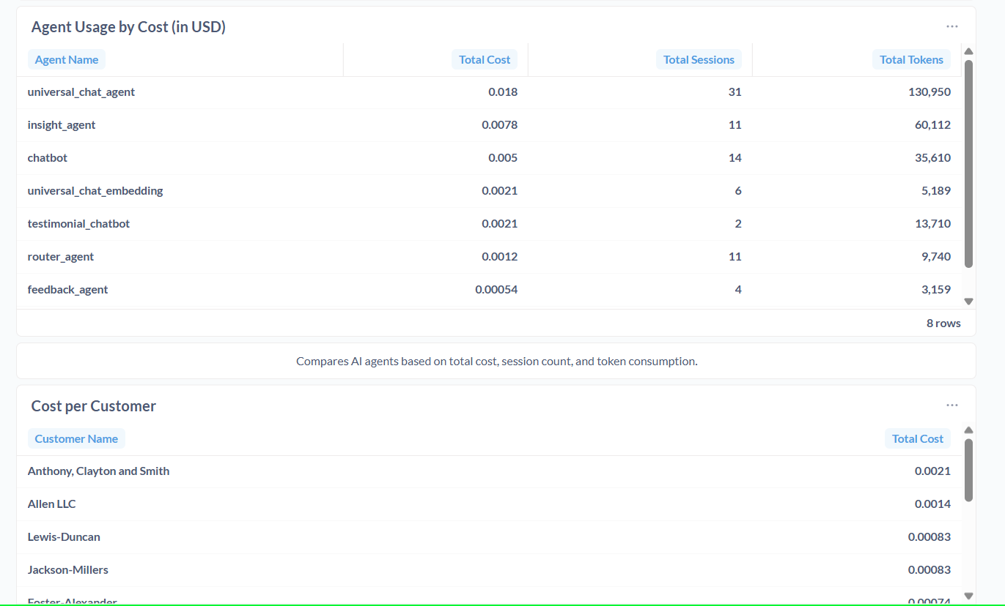1005x606 pixels.
Task: Click the 13,710 total tokens value
Action: coord(932,224)
